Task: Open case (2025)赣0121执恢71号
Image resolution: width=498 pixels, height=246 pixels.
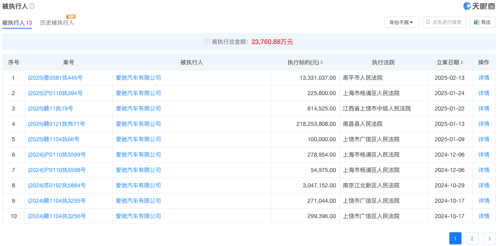Action: pyautogui.click(x=56, y=124)
